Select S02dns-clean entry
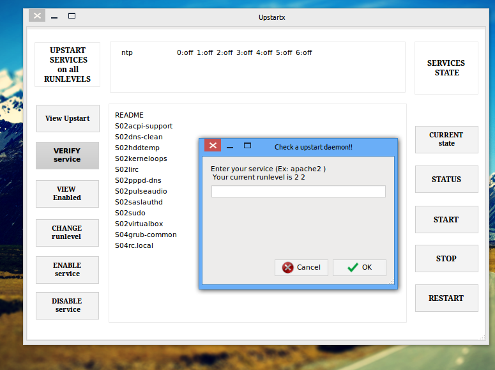 tap(139, 137)
